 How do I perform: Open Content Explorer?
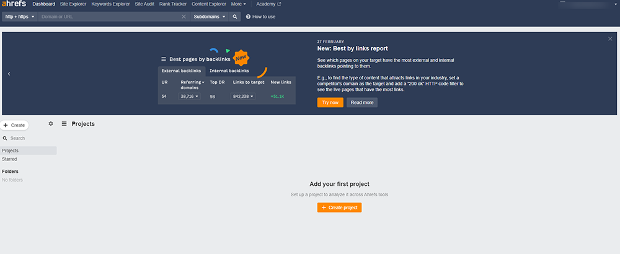[x=209, y=4]
